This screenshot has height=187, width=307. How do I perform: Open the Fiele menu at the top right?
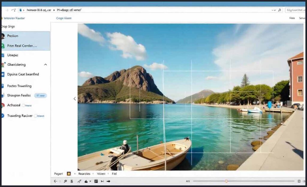point(292,18)
